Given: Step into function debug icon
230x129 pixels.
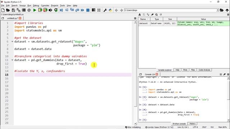Looking at the screenshot, I should click(72, 10).
